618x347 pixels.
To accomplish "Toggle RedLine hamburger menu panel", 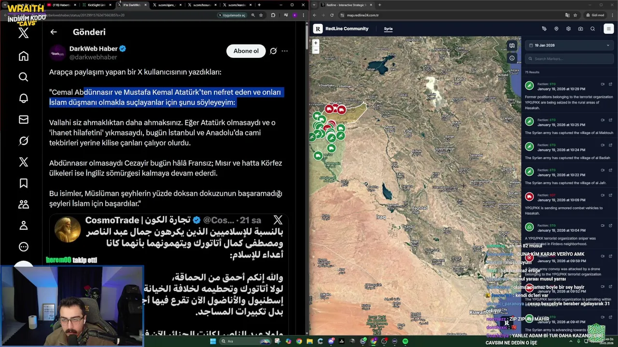I will (x=608, y=29).
